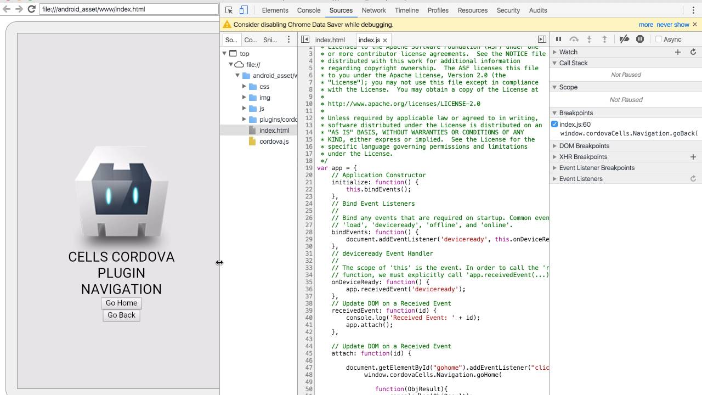Refresh watch expressions
The width and height of the screenshot is (702, 395).
tap(693, 52)
